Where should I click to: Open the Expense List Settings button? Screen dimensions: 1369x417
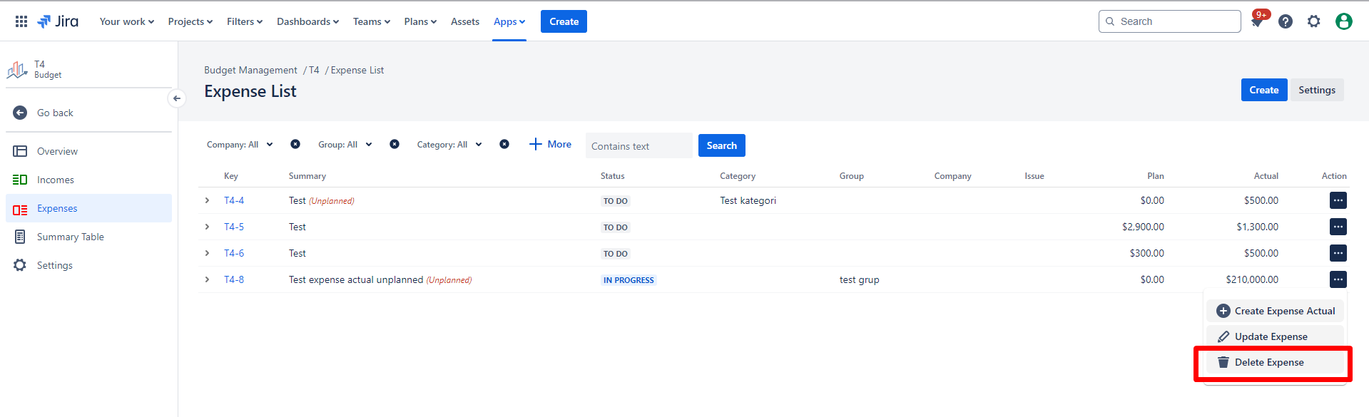[x=1316, y=90]
